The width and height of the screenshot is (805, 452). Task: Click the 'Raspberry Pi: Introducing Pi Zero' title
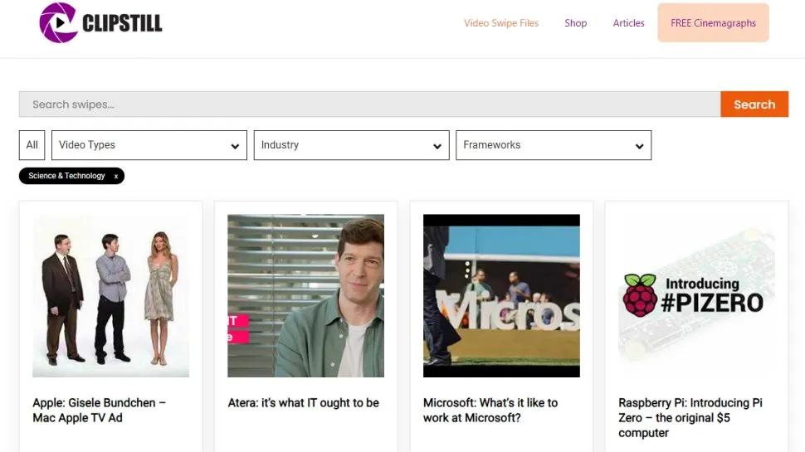pos(690,417)
